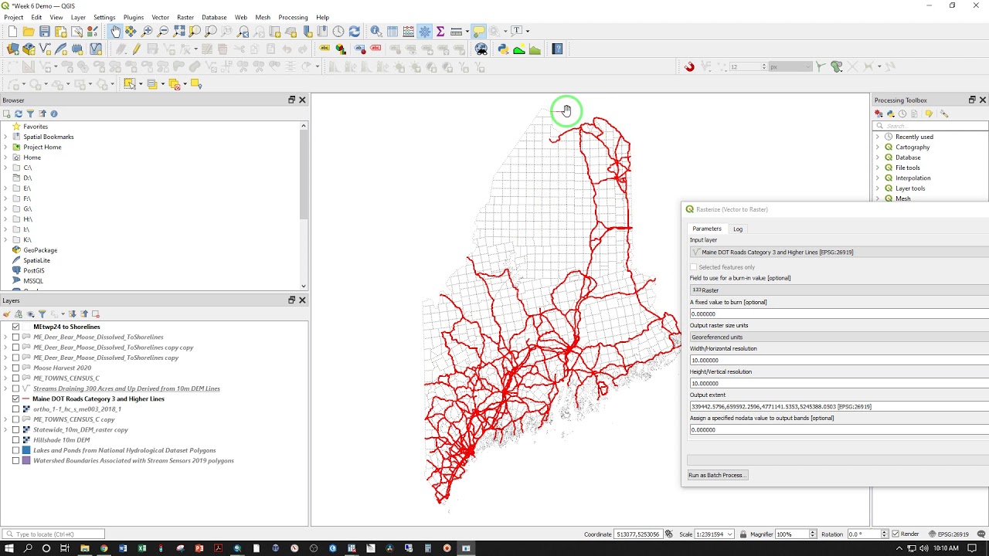Open the Input layer dropdown in Rasterize dialog
Image resolution: width=989 pixels, height=556 pixels.
tap(839, 253)
